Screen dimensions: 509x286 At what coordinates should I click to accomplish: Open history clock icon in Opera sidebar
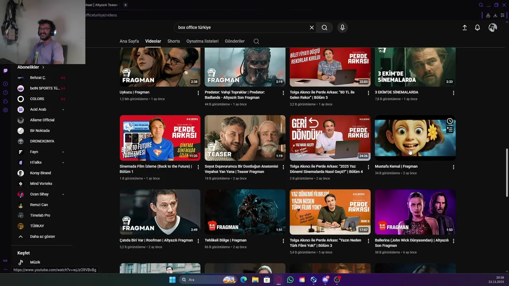coord(5,93)
